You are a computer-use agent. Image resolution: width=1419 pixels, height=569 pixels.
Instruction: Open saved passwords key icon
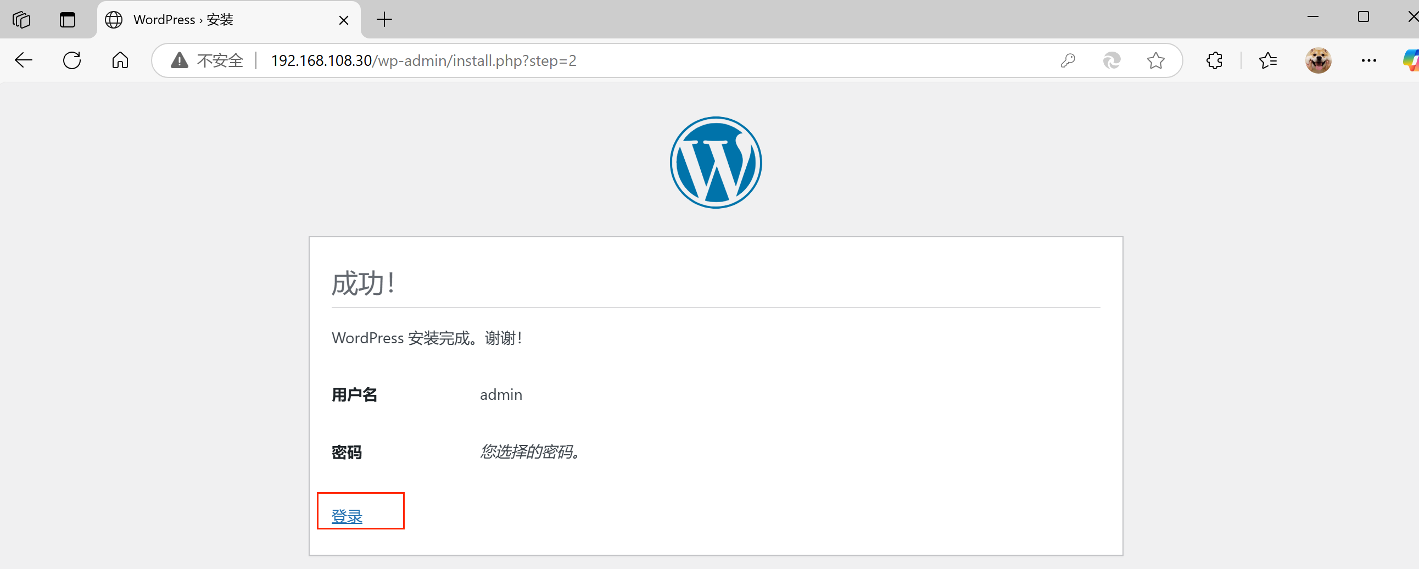click(1068, 60)
